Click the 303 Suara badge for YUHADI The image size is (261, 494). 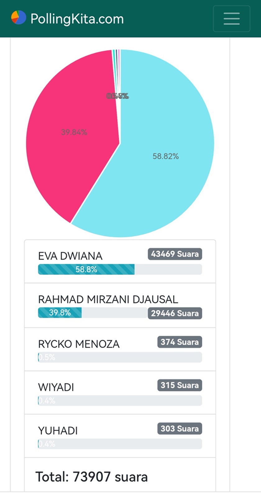pos(179,429)
